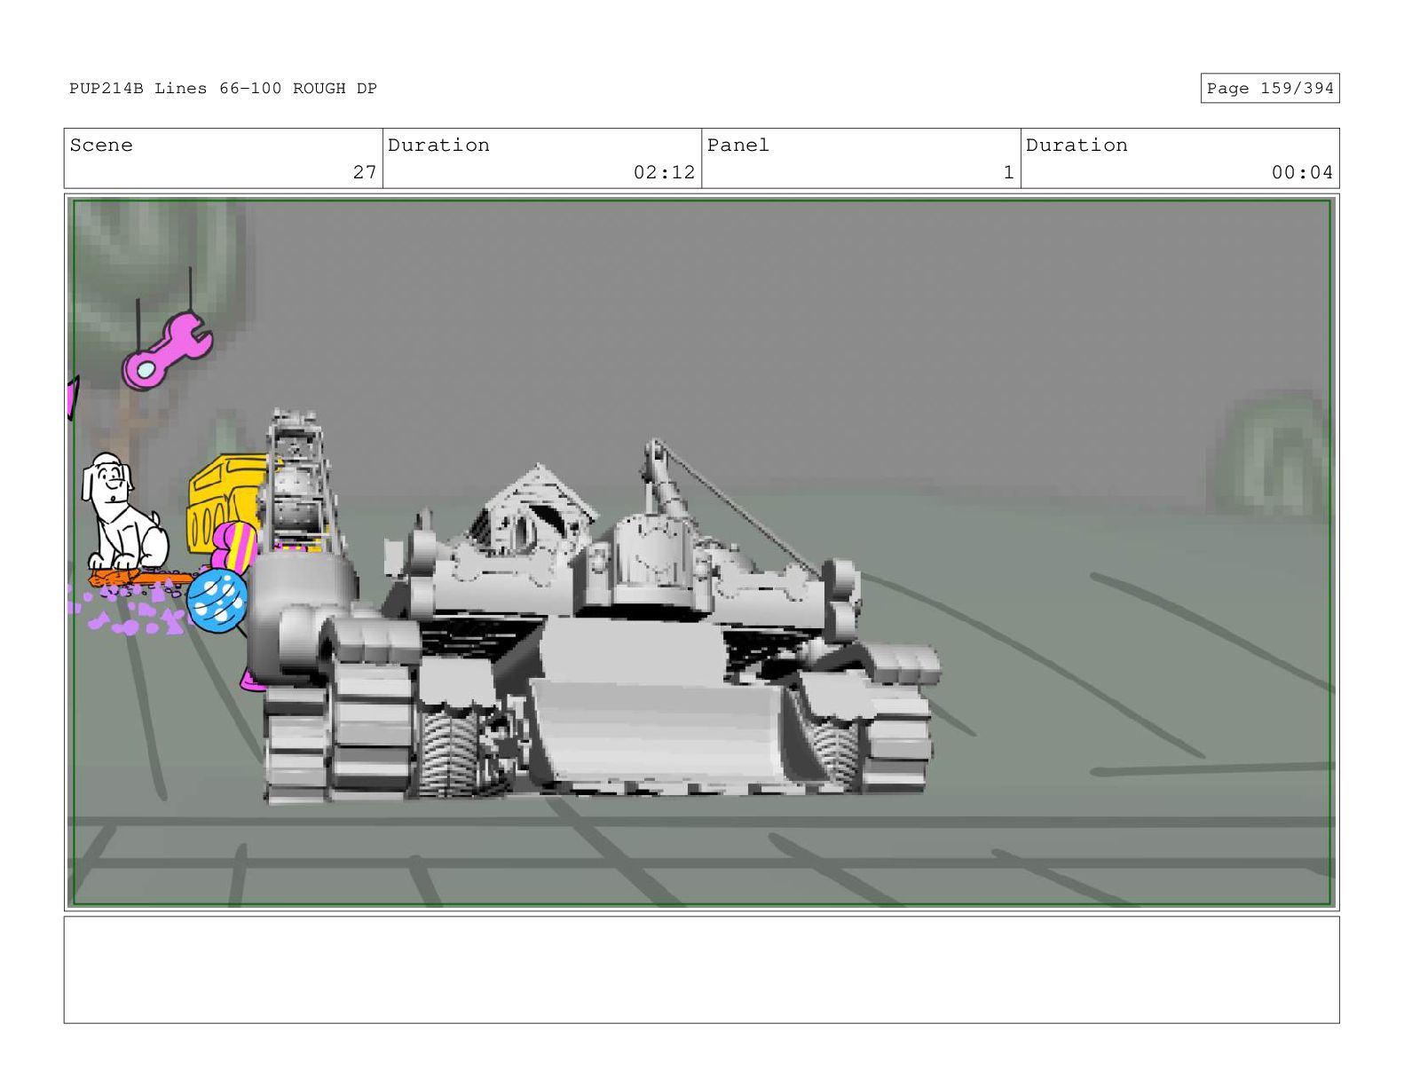Click the Page 159/394 box
The height and width of the screenshot is (1087, 1404).
coord(1269,88)
